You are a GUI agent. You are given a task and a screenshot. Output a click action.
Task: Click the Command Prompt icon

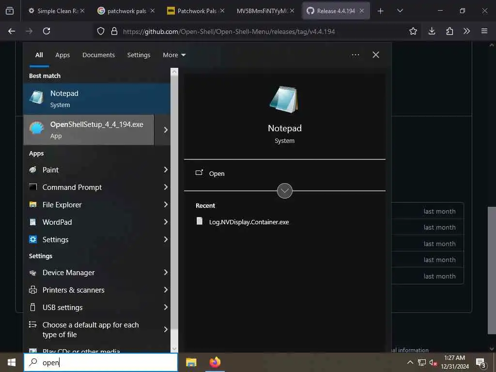point(33,187)
